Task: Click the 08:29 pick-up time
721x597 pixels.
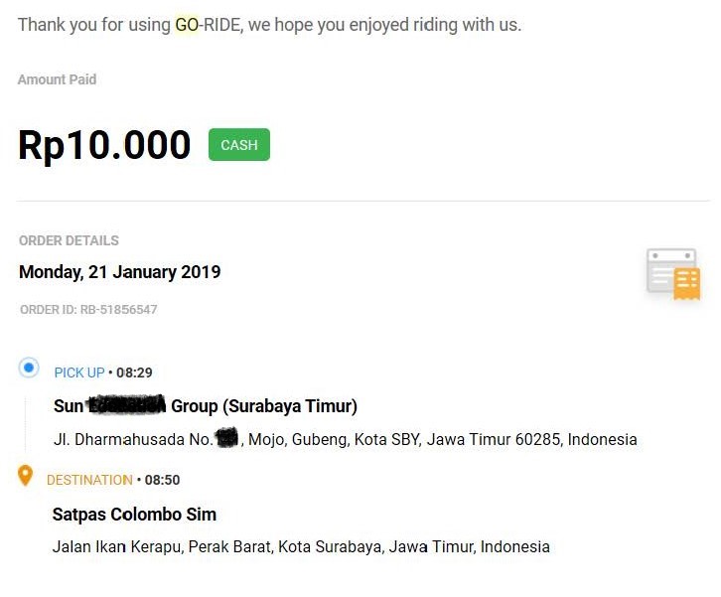Action: (134, 373)
